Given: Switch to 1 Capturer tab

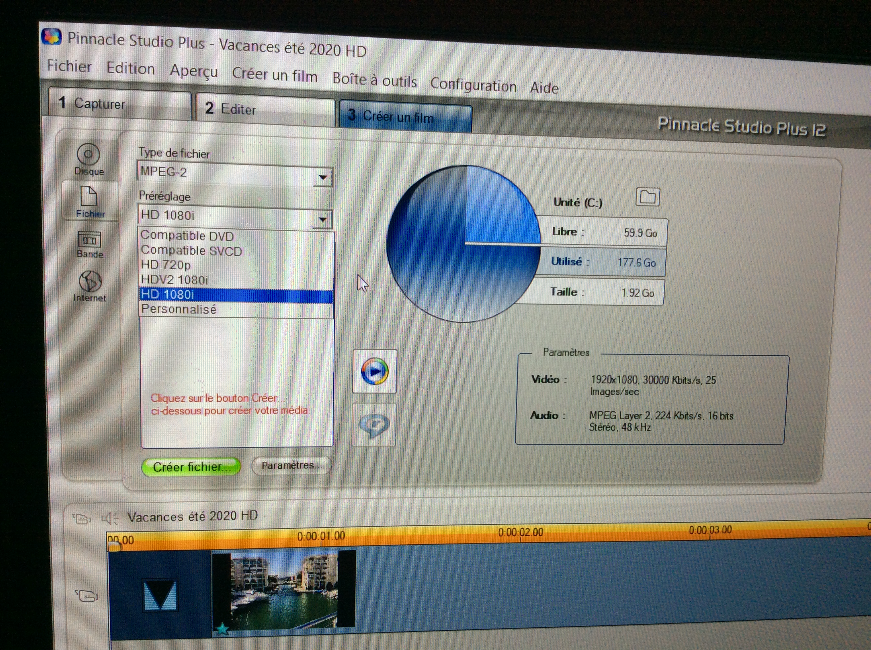Looking at the screenshot, I should 120,103.
